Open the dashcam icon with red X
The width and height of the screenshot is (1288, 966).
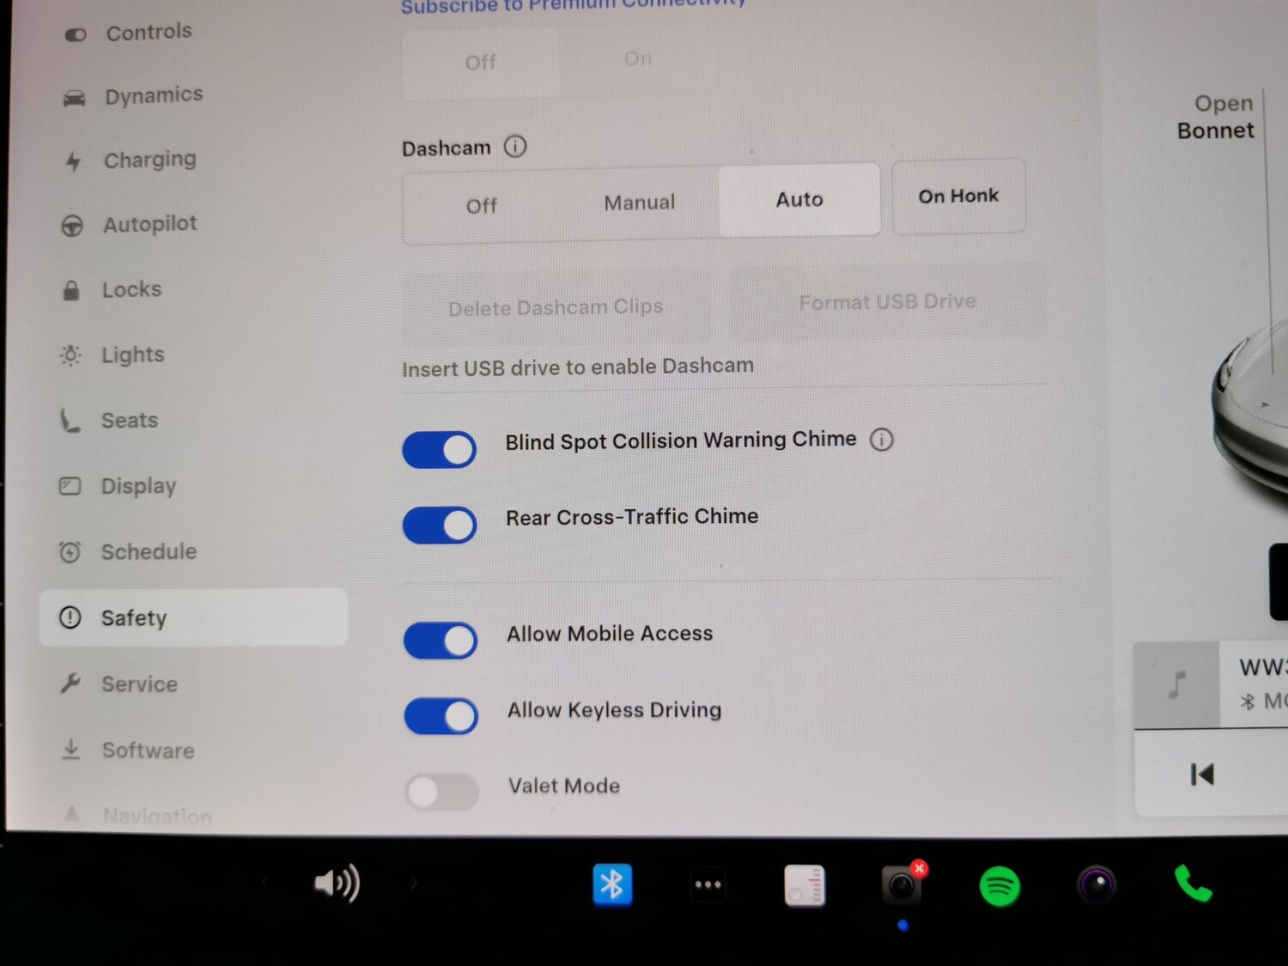[x=902, y=885]
